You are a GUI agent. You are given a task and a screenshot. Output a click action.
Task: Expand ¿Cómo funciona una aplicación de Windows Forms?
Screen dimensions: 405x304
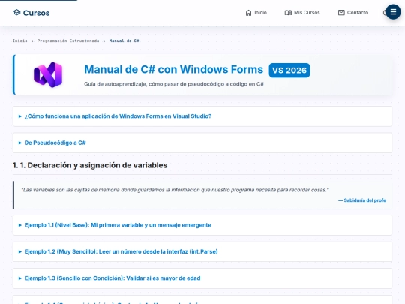pos(202,116)
